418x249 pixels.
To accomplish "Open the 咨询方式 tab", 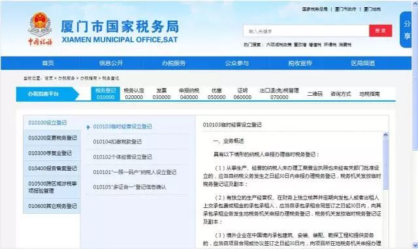I will coord(341,94).
